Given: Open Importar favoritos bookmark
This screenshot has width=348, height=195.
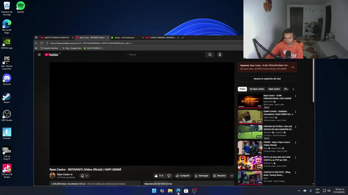Looking at the screenshot, I should pos(49,48).
